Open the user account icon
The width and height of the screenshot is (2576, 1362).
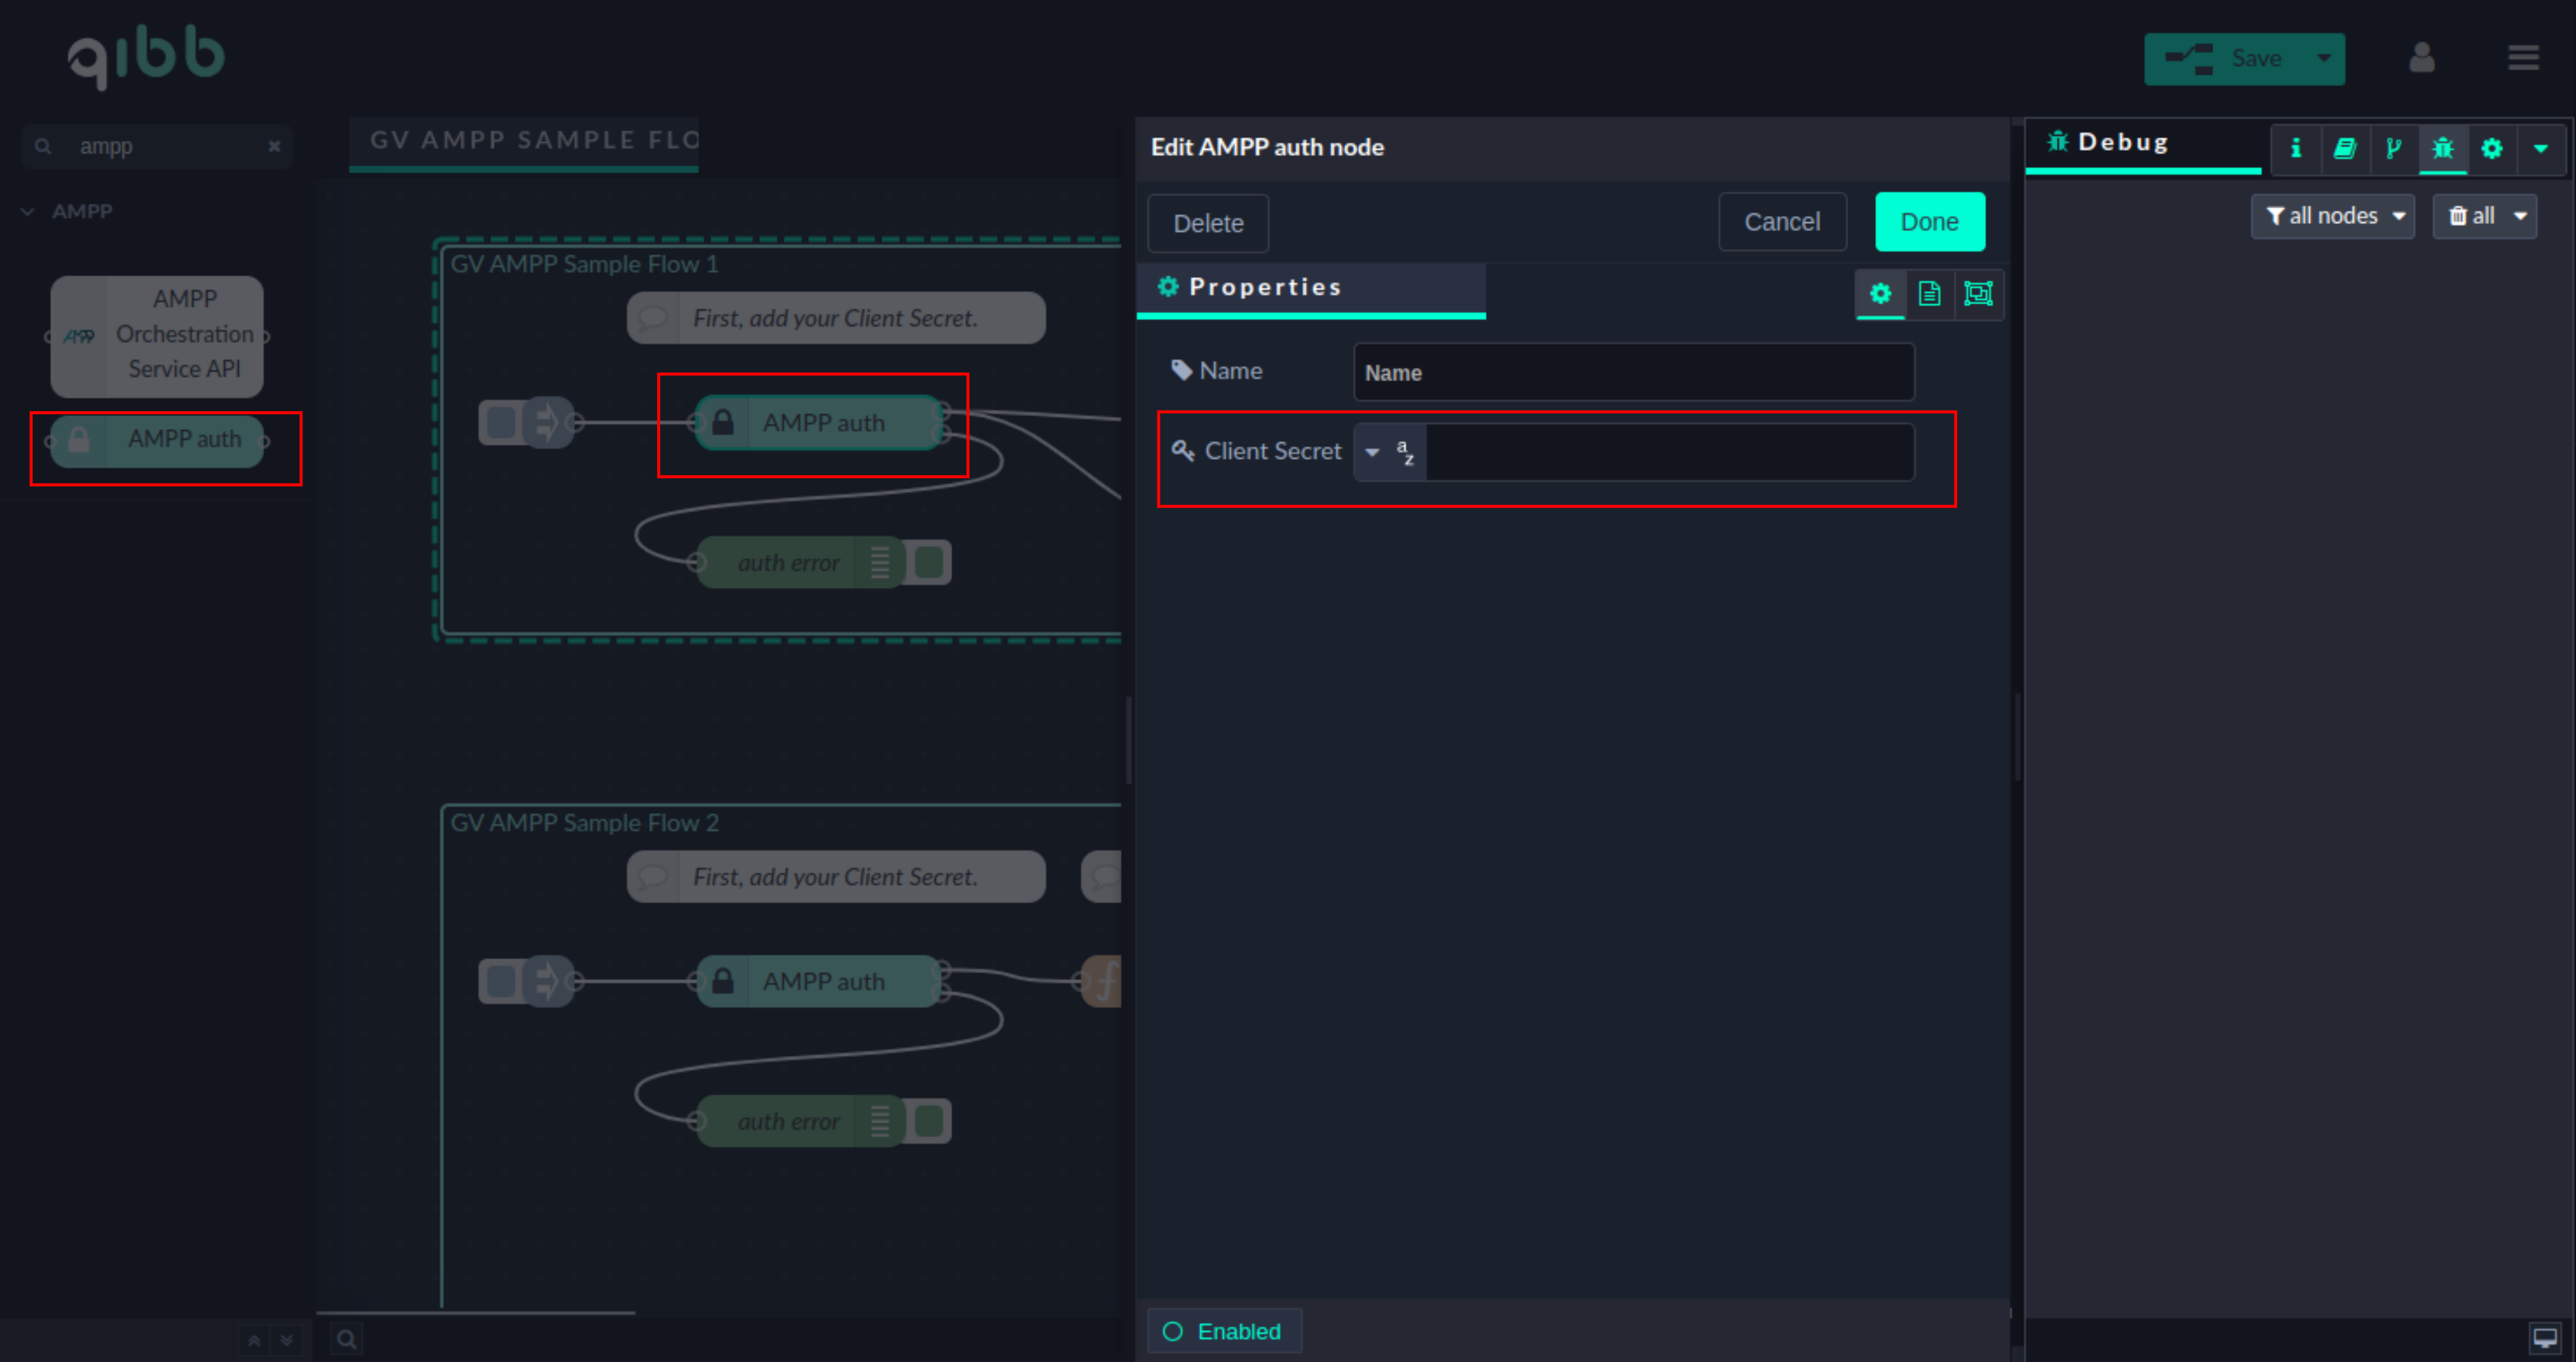2421,58
